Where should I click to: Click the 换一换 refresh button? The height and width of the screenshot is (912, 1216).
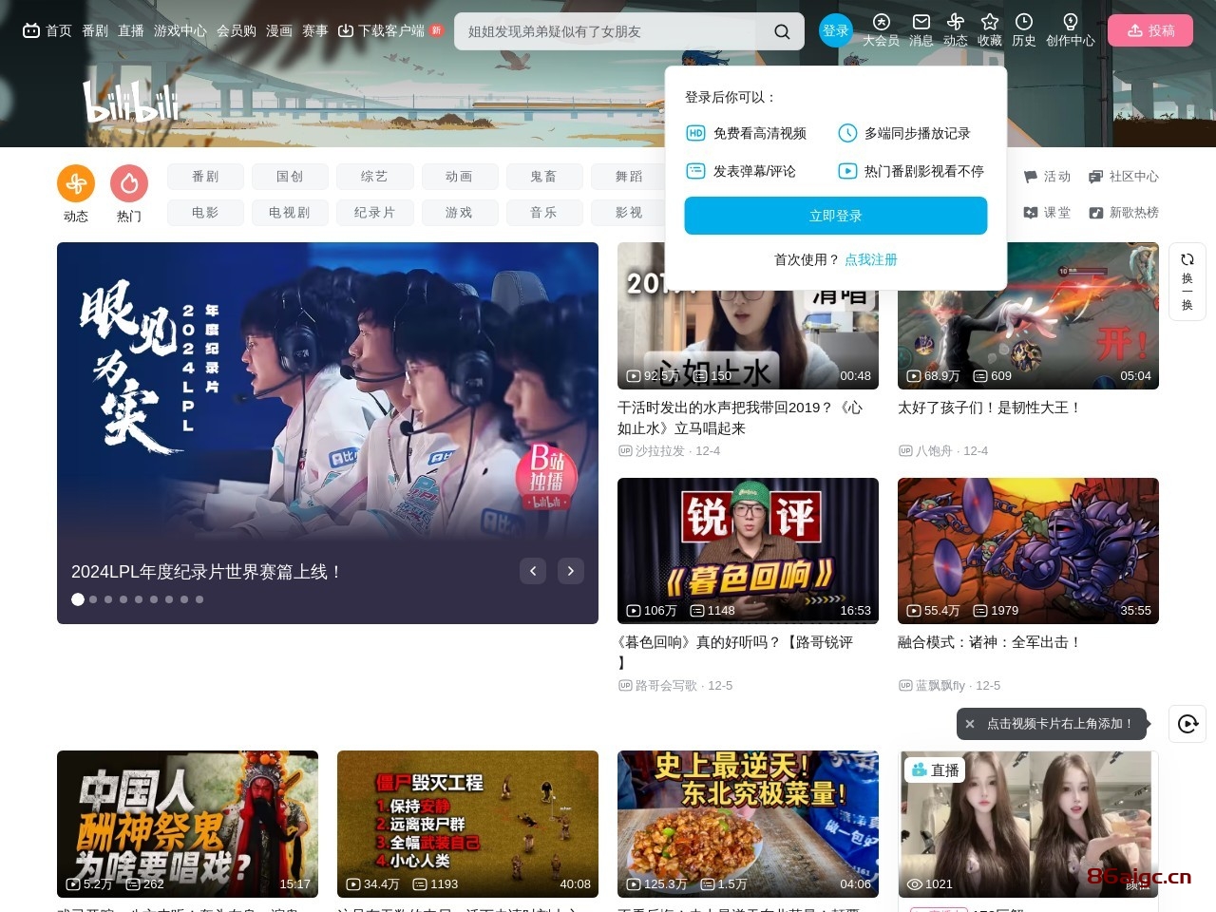click(1187, 281)
